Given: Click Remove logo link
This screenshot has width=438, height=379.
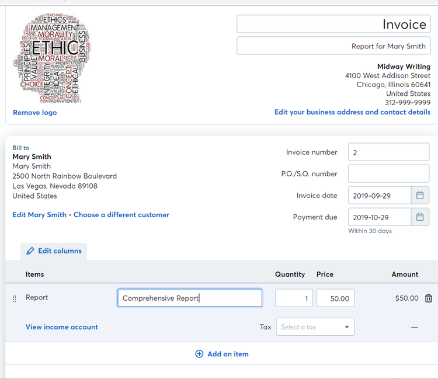Looking at the screenshot, I should click(x=35, y=113).
